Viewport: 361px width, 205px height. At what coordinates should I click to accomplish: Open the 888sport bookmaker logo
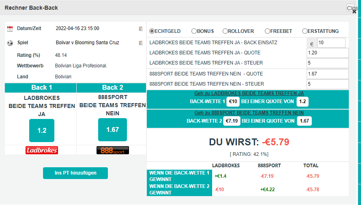click(113, 150)
